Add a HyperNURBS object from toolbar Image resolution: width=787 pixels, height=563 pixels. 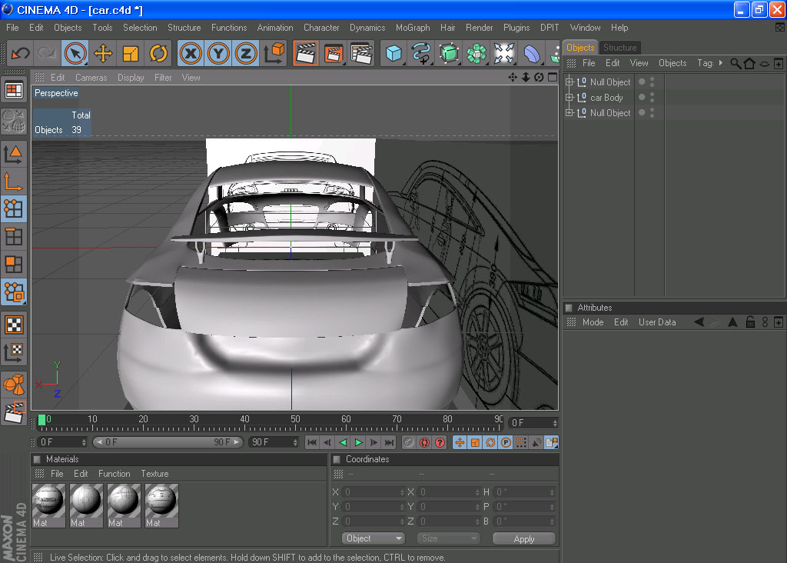[449, 53]
